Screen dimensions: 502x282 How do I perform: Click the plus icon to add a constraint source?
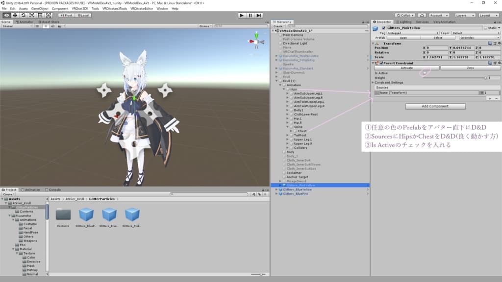490,98
